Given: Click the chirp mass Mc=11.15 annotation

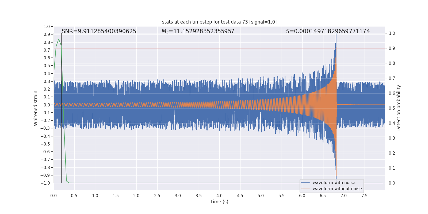Looking at the screenshot, I should (198, 31).
